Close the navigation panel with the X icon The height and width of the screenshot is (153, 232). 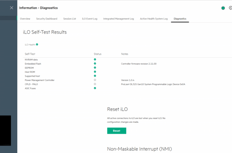(12, 8)
